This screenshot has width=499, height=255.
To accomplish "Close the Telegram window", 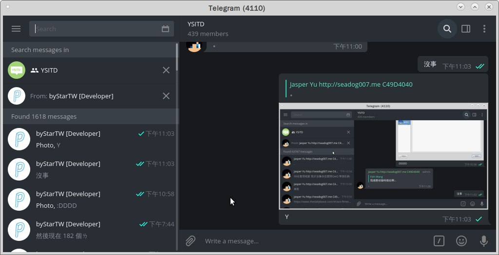I will (x=489, y=7).
